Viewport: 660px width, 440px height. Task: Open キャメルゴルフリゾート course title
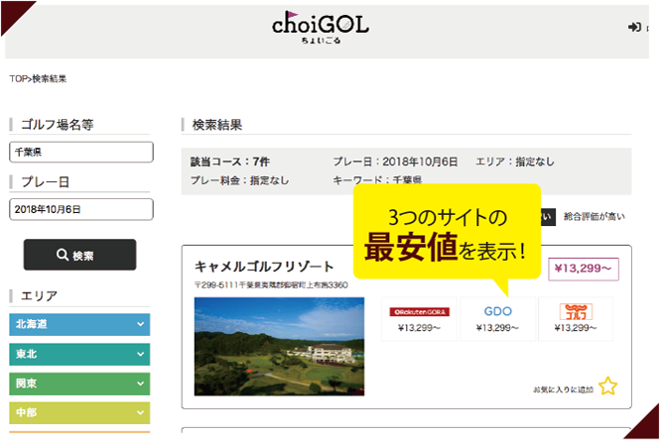pos(264,268)
